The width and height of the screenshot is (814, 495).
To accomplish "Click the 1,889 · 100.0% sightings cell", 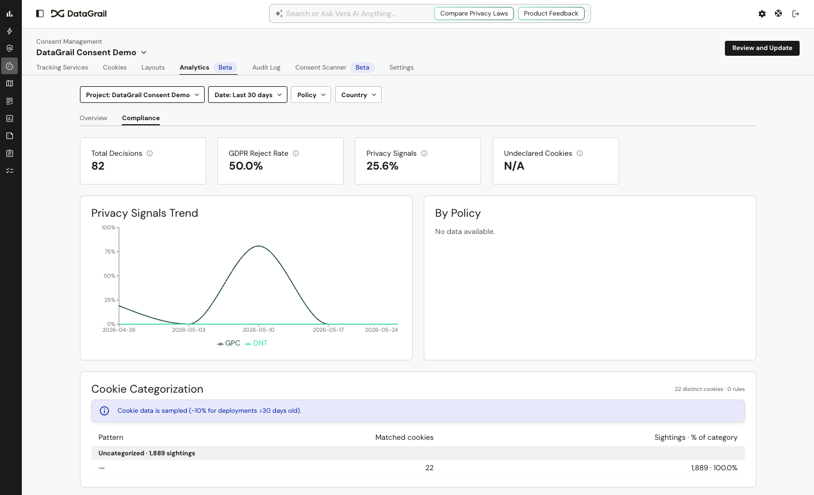I will point(714,468).
